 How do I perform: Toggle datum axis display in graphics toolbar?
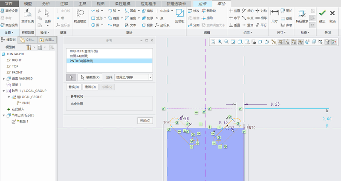[x=287, y=42]
